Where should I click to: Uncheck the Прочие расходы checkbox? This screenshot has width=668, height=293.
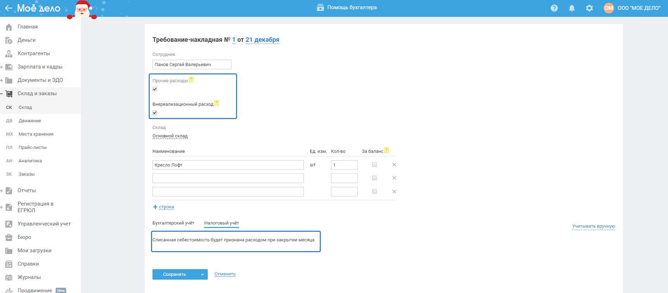[x=155, y=89]
